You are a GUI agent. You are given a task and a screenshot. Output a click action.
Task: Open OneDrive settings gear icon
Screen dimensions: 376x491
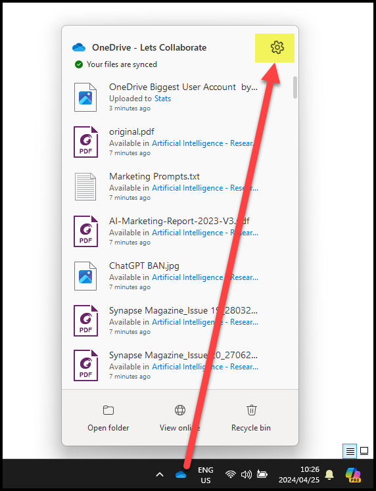(277, 47)
